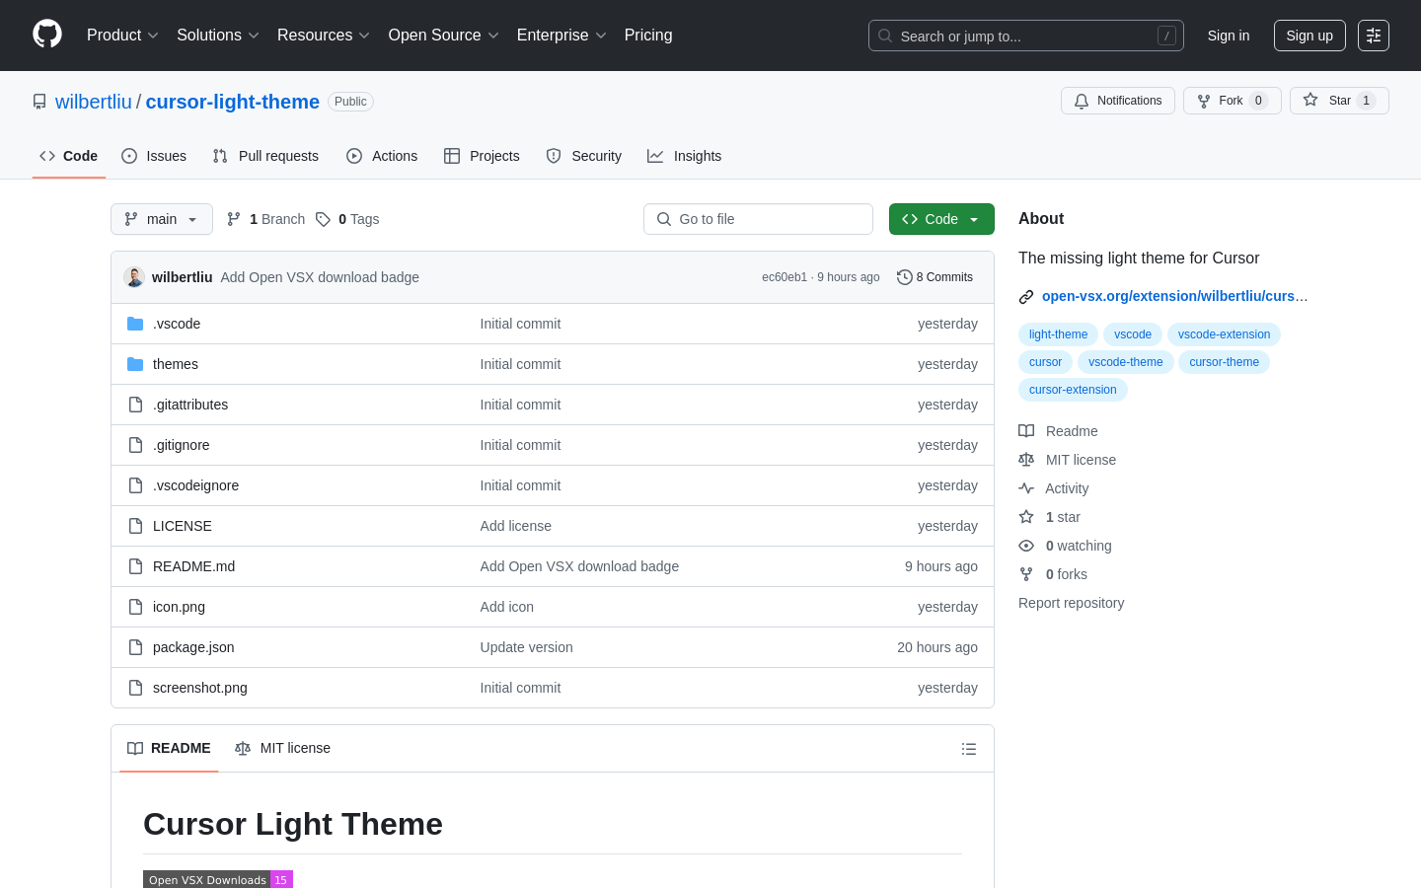Open package.json file
The height and width of the screenshot is (888, 1421).
point(193,647)
